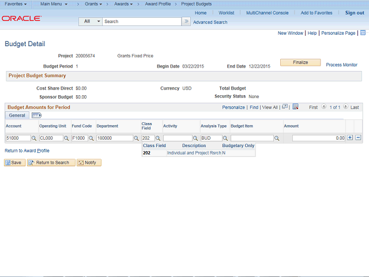Open Department lookup magnifier icon

136,138
